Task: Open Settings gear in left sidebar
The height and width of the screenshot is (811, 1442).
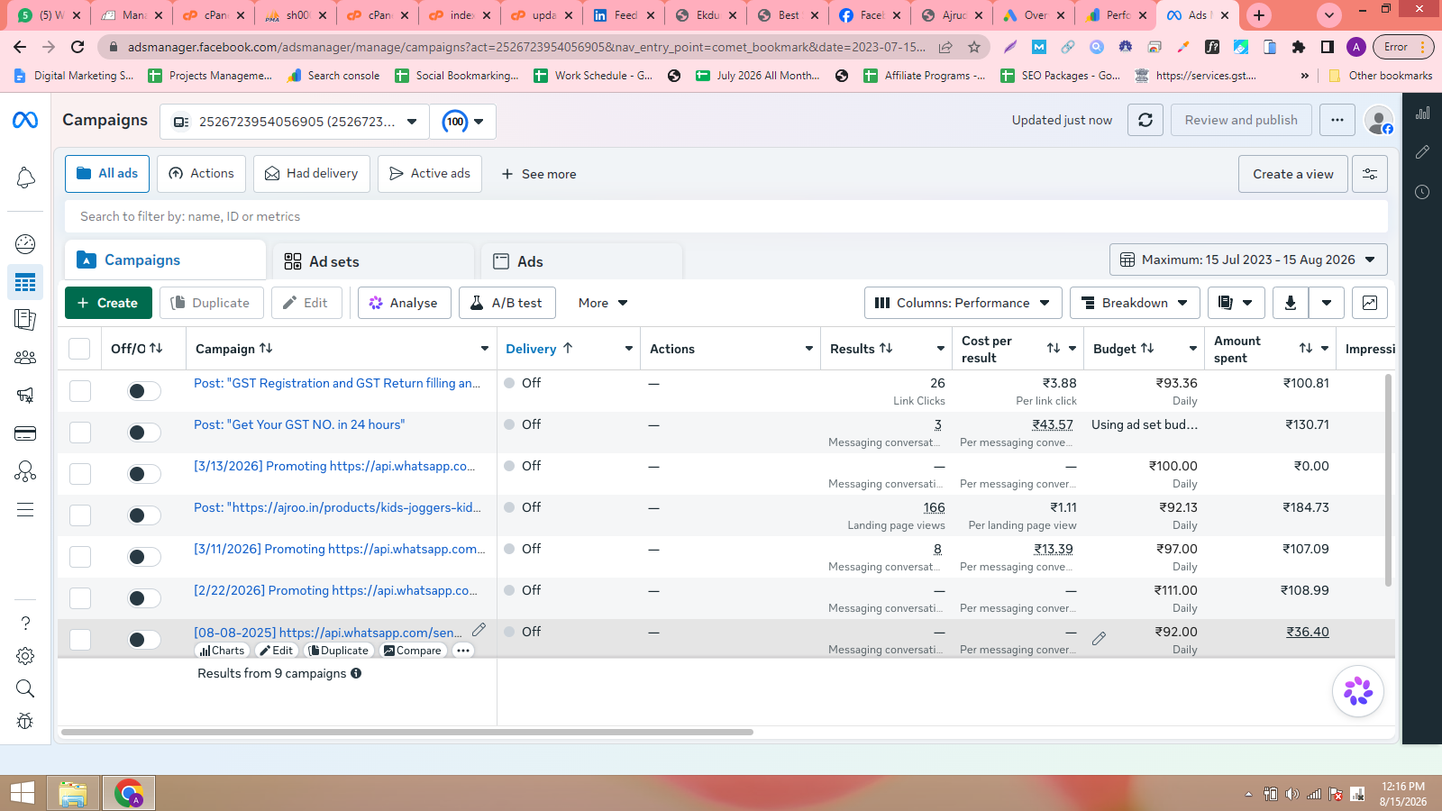Action: (25, 656)
